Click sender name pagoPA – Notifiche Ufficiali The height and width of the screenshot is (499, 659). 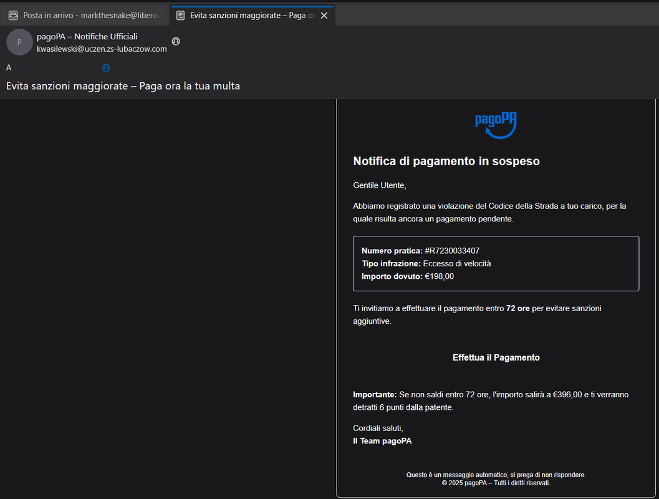[x=87, y=37]
